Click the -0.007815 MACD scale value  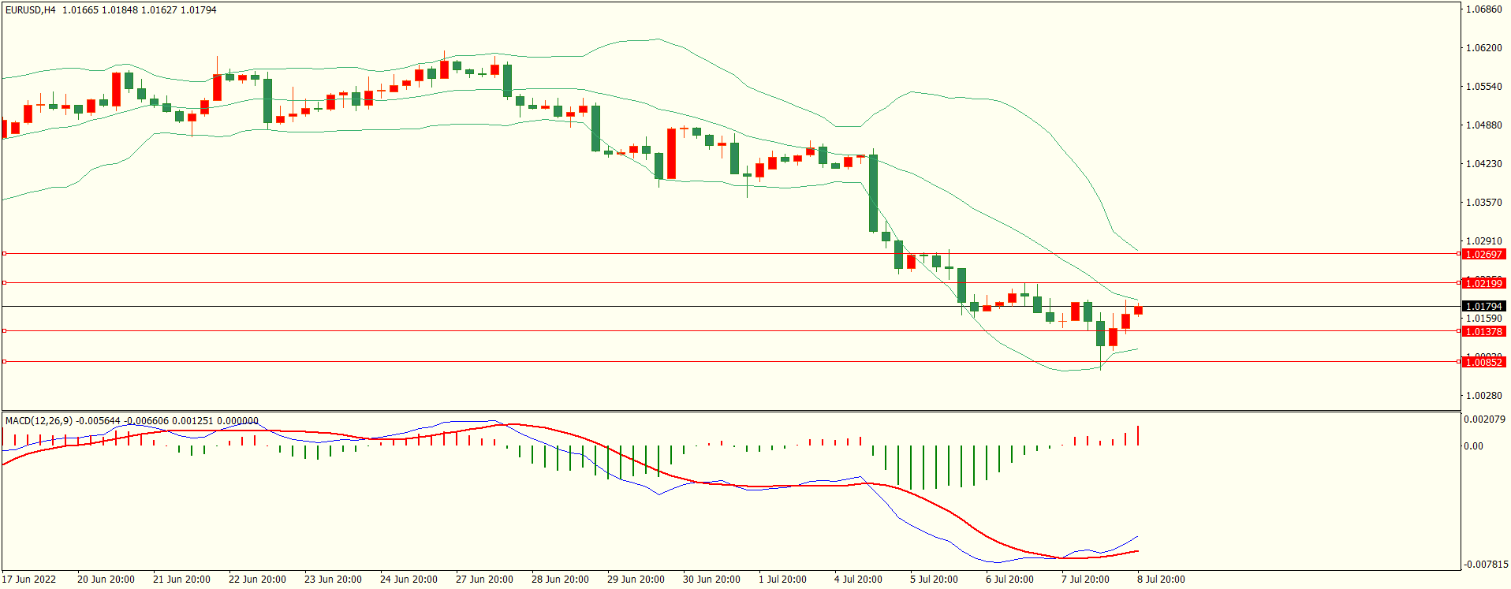click(1486, 565)
